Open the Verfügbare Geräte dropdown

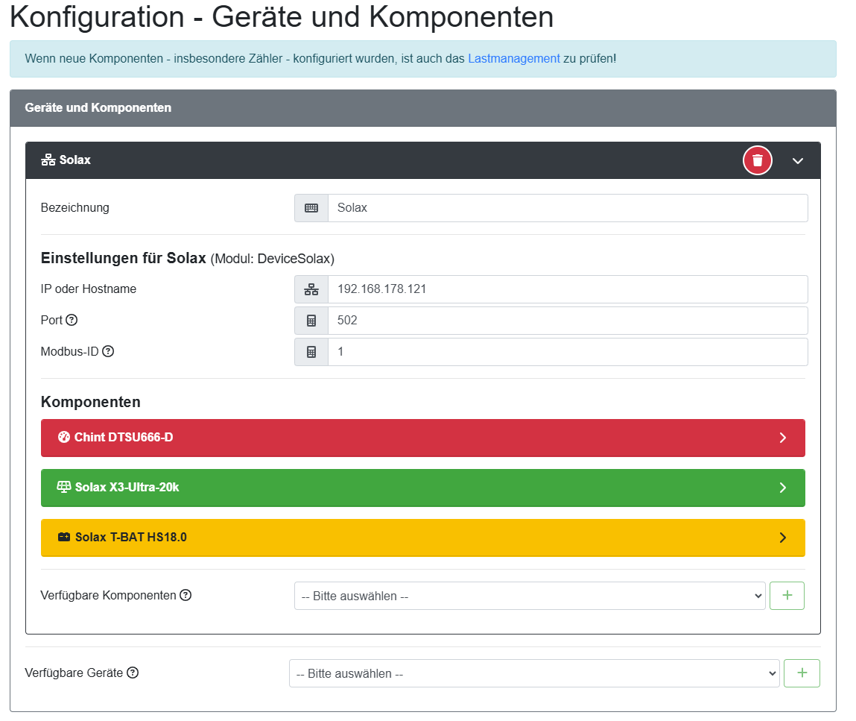point(534,673)
